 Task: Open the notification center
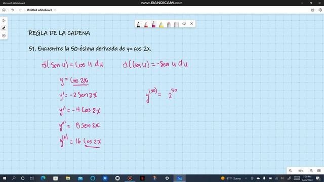click(x=318, y=178)
